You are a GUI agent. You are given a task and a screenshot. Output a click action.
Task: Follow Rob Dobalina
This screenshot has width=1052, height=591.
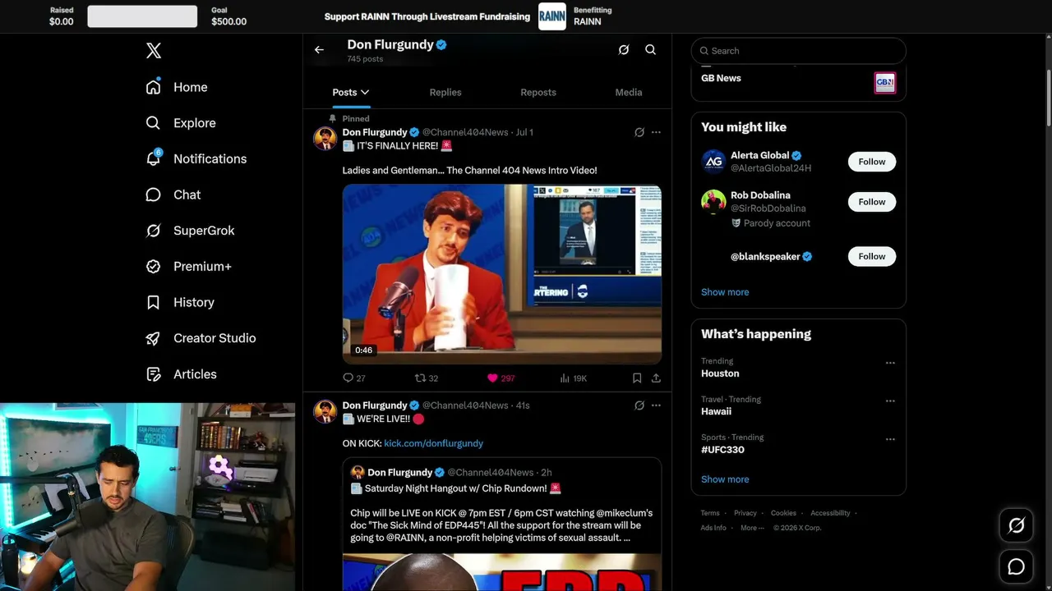(872, 202)
